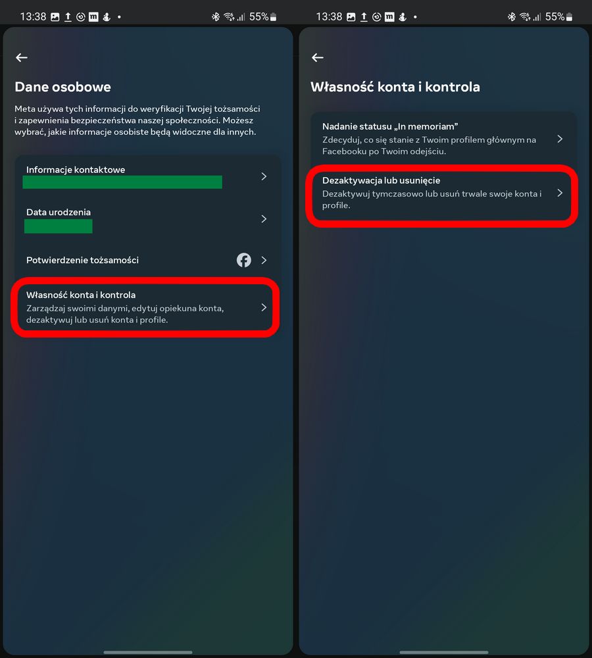The width and height of the screenshot is (592, 658).
Task: Tap battery icon in right status bar
Action: (570, 17)
